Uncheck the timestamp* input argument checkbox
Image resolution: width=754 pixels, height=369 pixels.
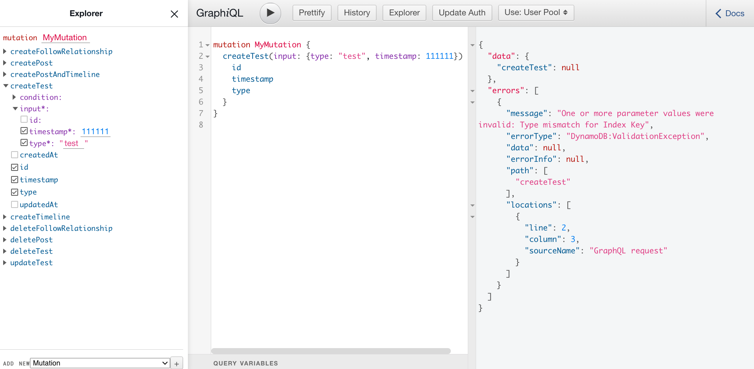(x=24, y=131)
